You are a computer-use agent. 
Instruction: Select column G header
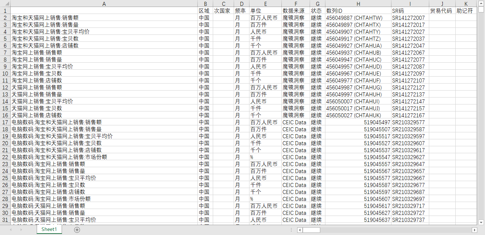click(317, 4)
